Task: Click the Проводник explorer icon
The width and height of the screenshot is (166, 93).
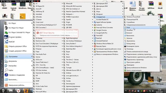Action: tap(125, 65)
